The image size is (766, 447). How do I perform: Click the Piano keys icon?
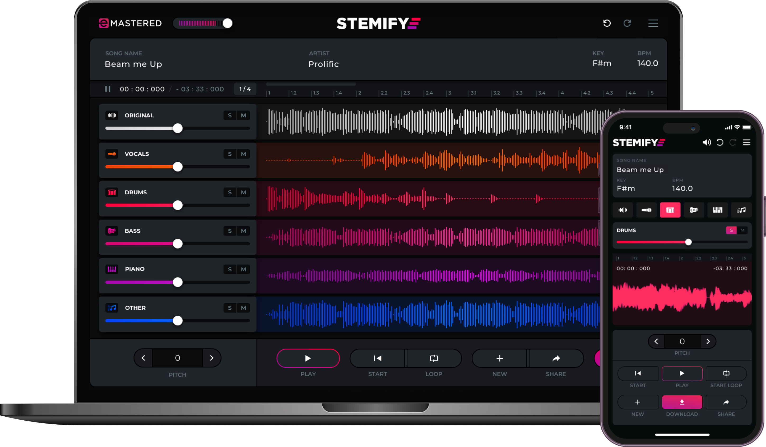112,269
